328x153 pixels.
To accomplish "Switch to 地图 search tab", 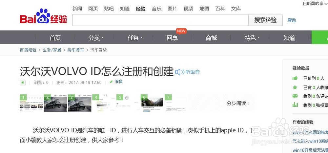I will (x=204, y=9).
